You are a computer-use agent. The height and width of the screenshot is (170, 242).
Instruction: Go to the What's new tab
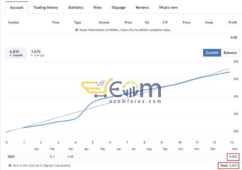(169, 7)
